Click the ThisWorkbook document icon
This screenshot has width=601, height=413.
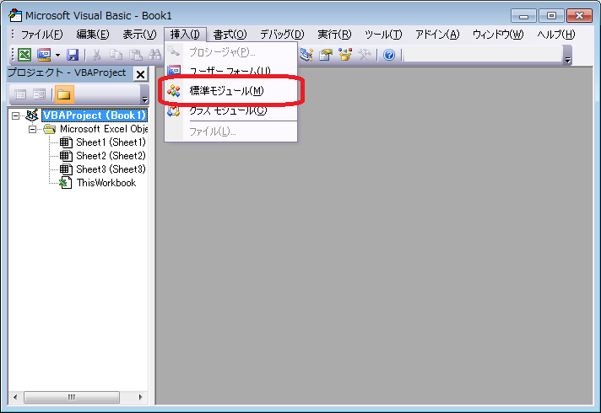click(66, 183)
